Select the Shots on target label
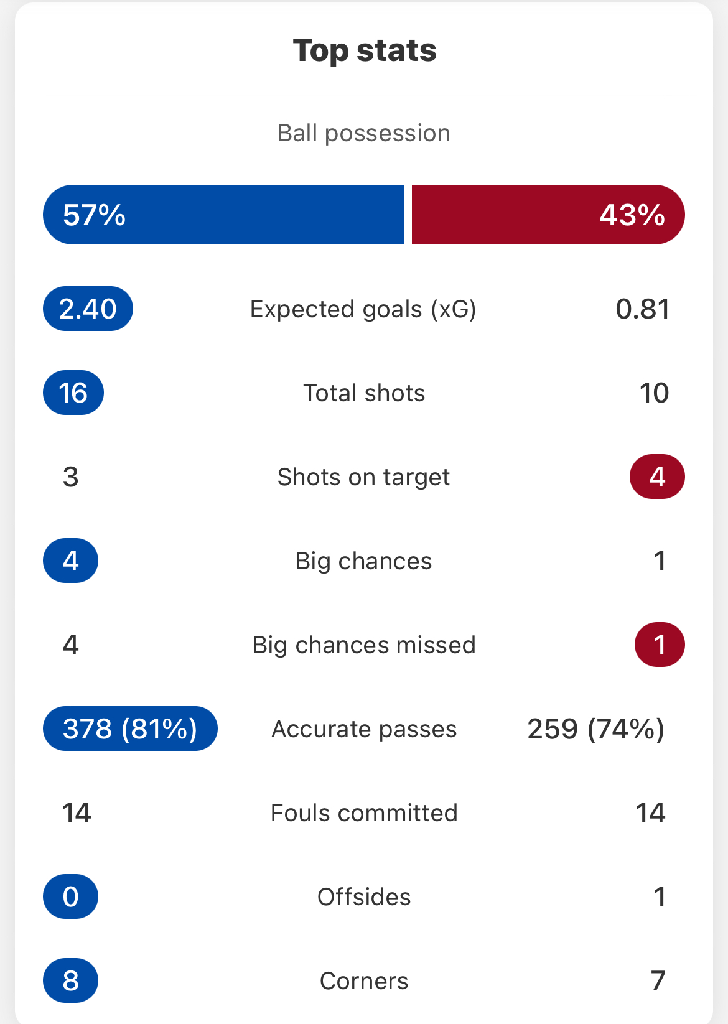The width and height of the screenshot is (728, 1024). point(364,477)
